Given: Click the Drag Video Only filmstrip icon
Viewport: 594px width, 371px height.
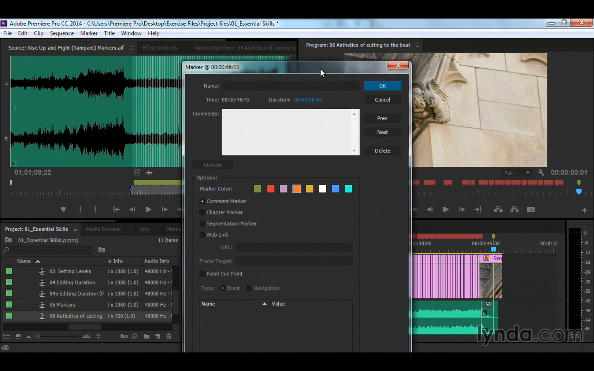Looking at the screenshot, I should (x=137, y=173).
